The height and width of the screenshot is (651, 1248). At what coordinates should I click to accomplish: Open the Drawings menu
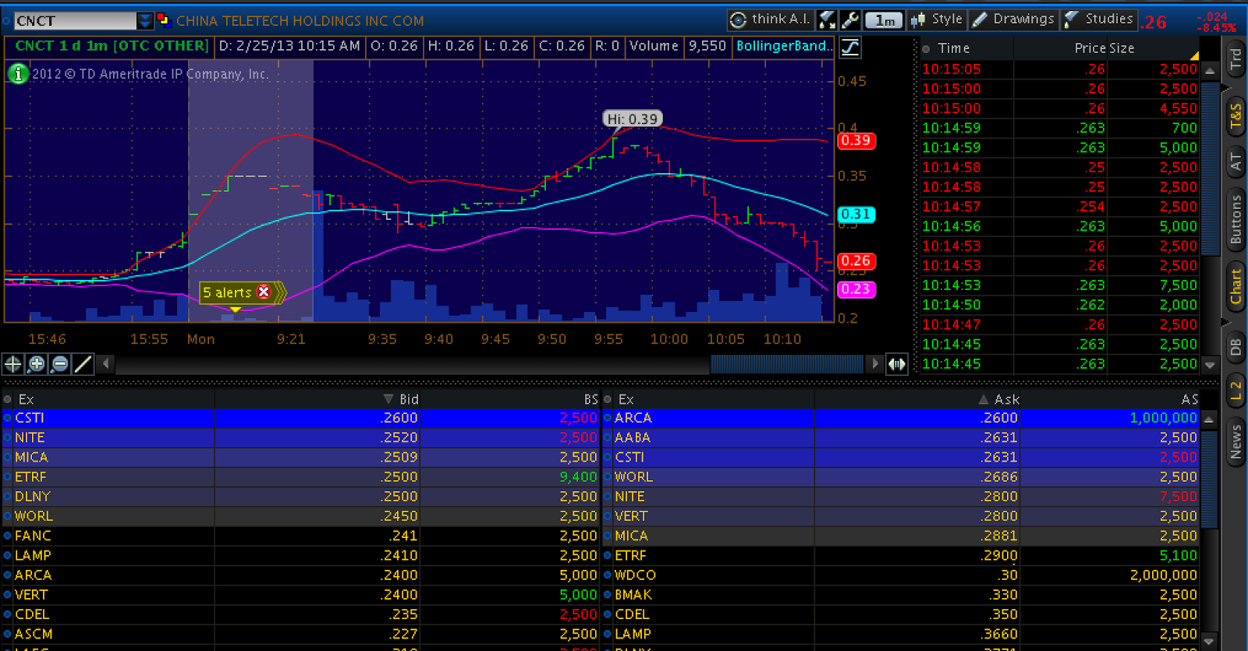(x=1014, y=19)
